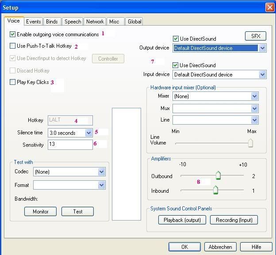
Task: Click the Controller button
Action: pyautogui.click(x=108, y=59)
